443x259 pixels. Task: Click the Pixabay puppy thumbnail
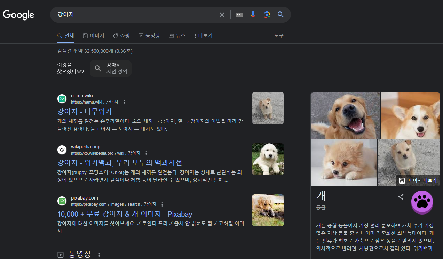268,210
